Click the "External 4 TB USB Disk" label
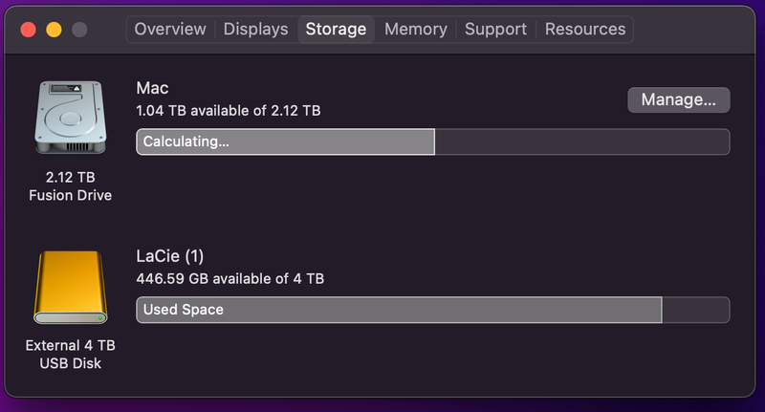Viewport: 765px width, 412px height. (71, 354)
